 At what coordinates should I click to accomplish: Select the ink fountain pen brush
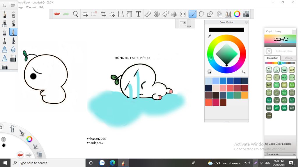coord(13,41)
